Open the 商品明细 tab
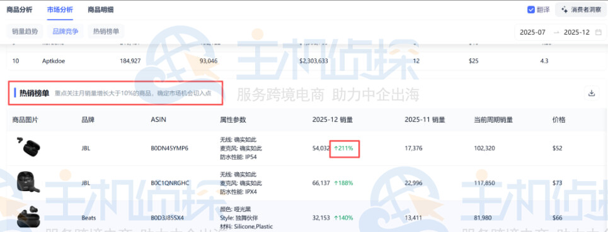Image resolution: width=608 pixels, height=232 pixels. pos(100,9)
